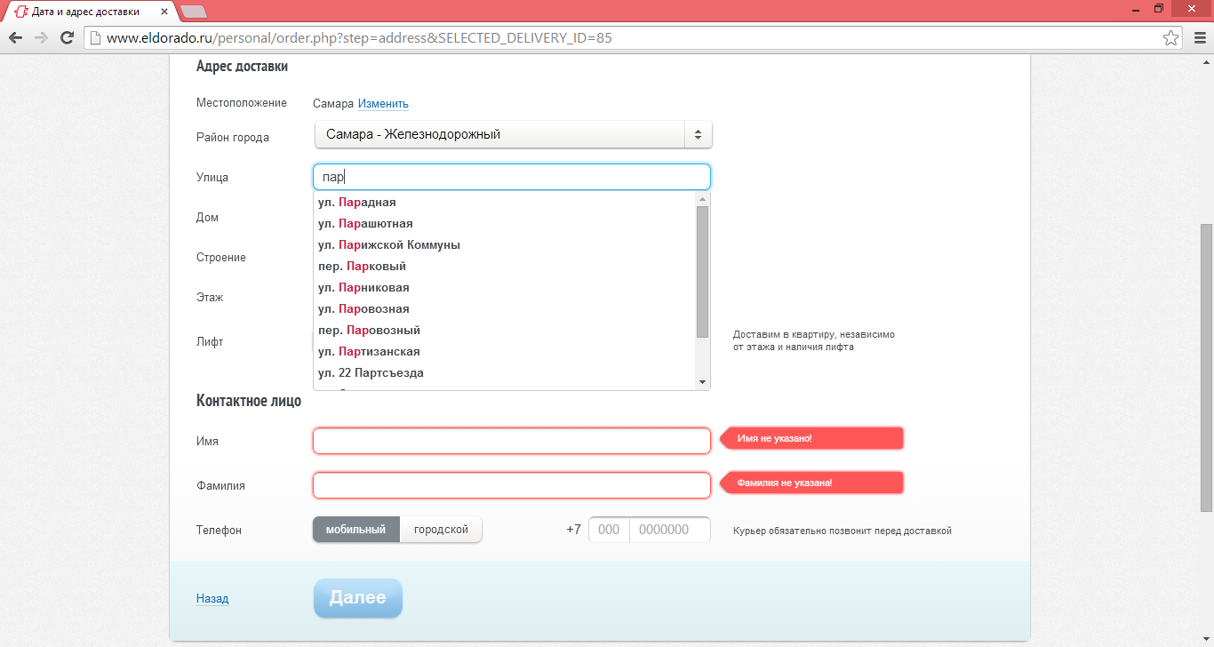Screen dimensions: 1214x647
Task: Go back using the browser back arrow
Action: 15,38
